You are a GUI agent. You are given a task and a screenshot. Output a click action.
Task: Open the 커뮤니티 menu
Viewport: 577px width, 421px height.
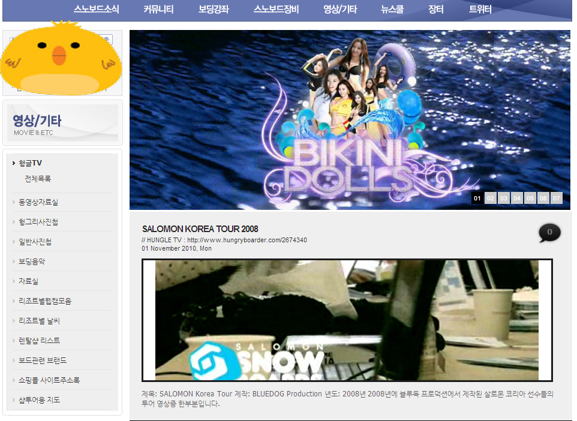[x=158, y=9]
